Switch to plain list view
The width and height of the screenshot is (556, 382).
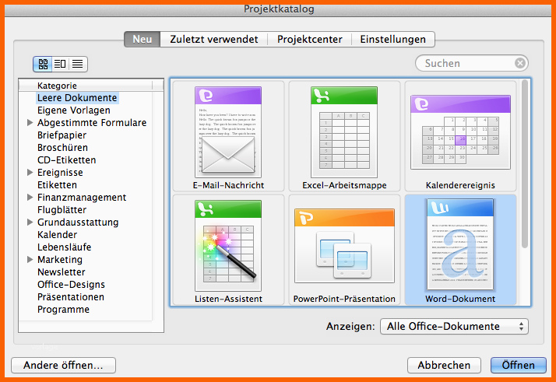[x=78, y=64]
